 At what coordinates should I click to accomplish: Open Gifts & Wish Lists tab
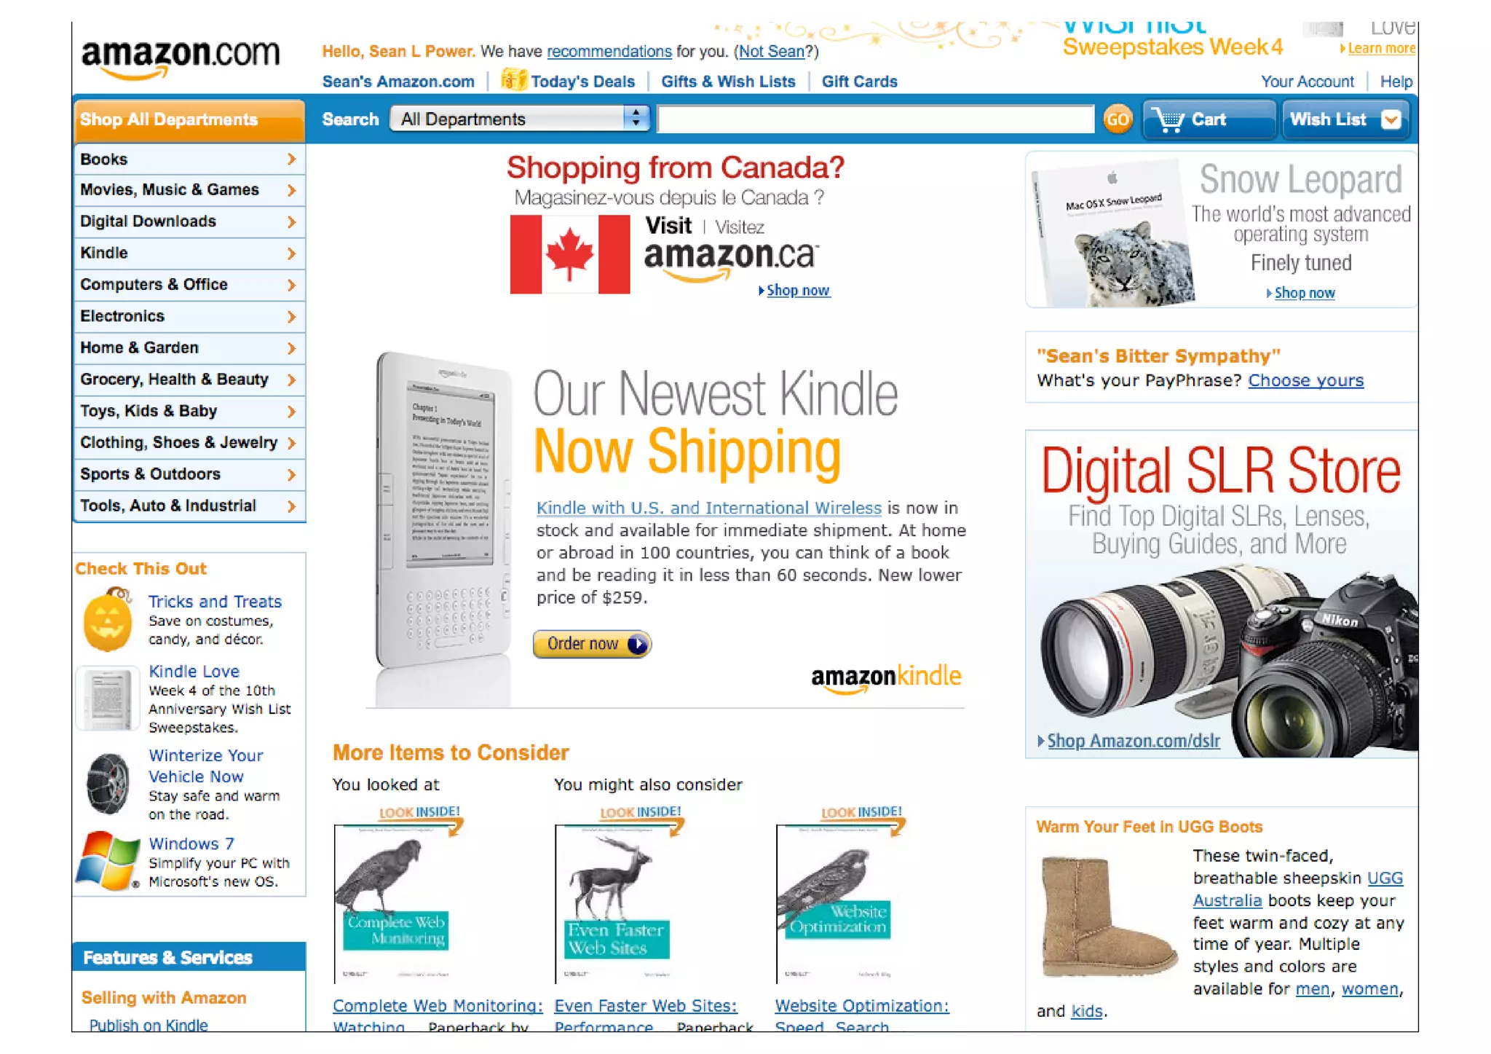click(x=728, y=82)
